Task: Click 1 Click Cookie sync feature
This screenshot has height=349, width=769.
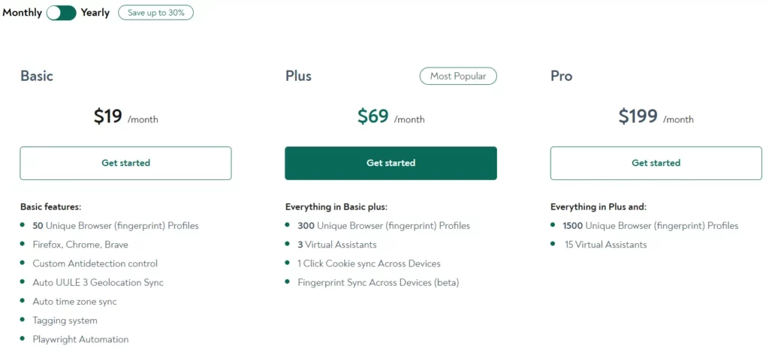Action: click(369, 263)
